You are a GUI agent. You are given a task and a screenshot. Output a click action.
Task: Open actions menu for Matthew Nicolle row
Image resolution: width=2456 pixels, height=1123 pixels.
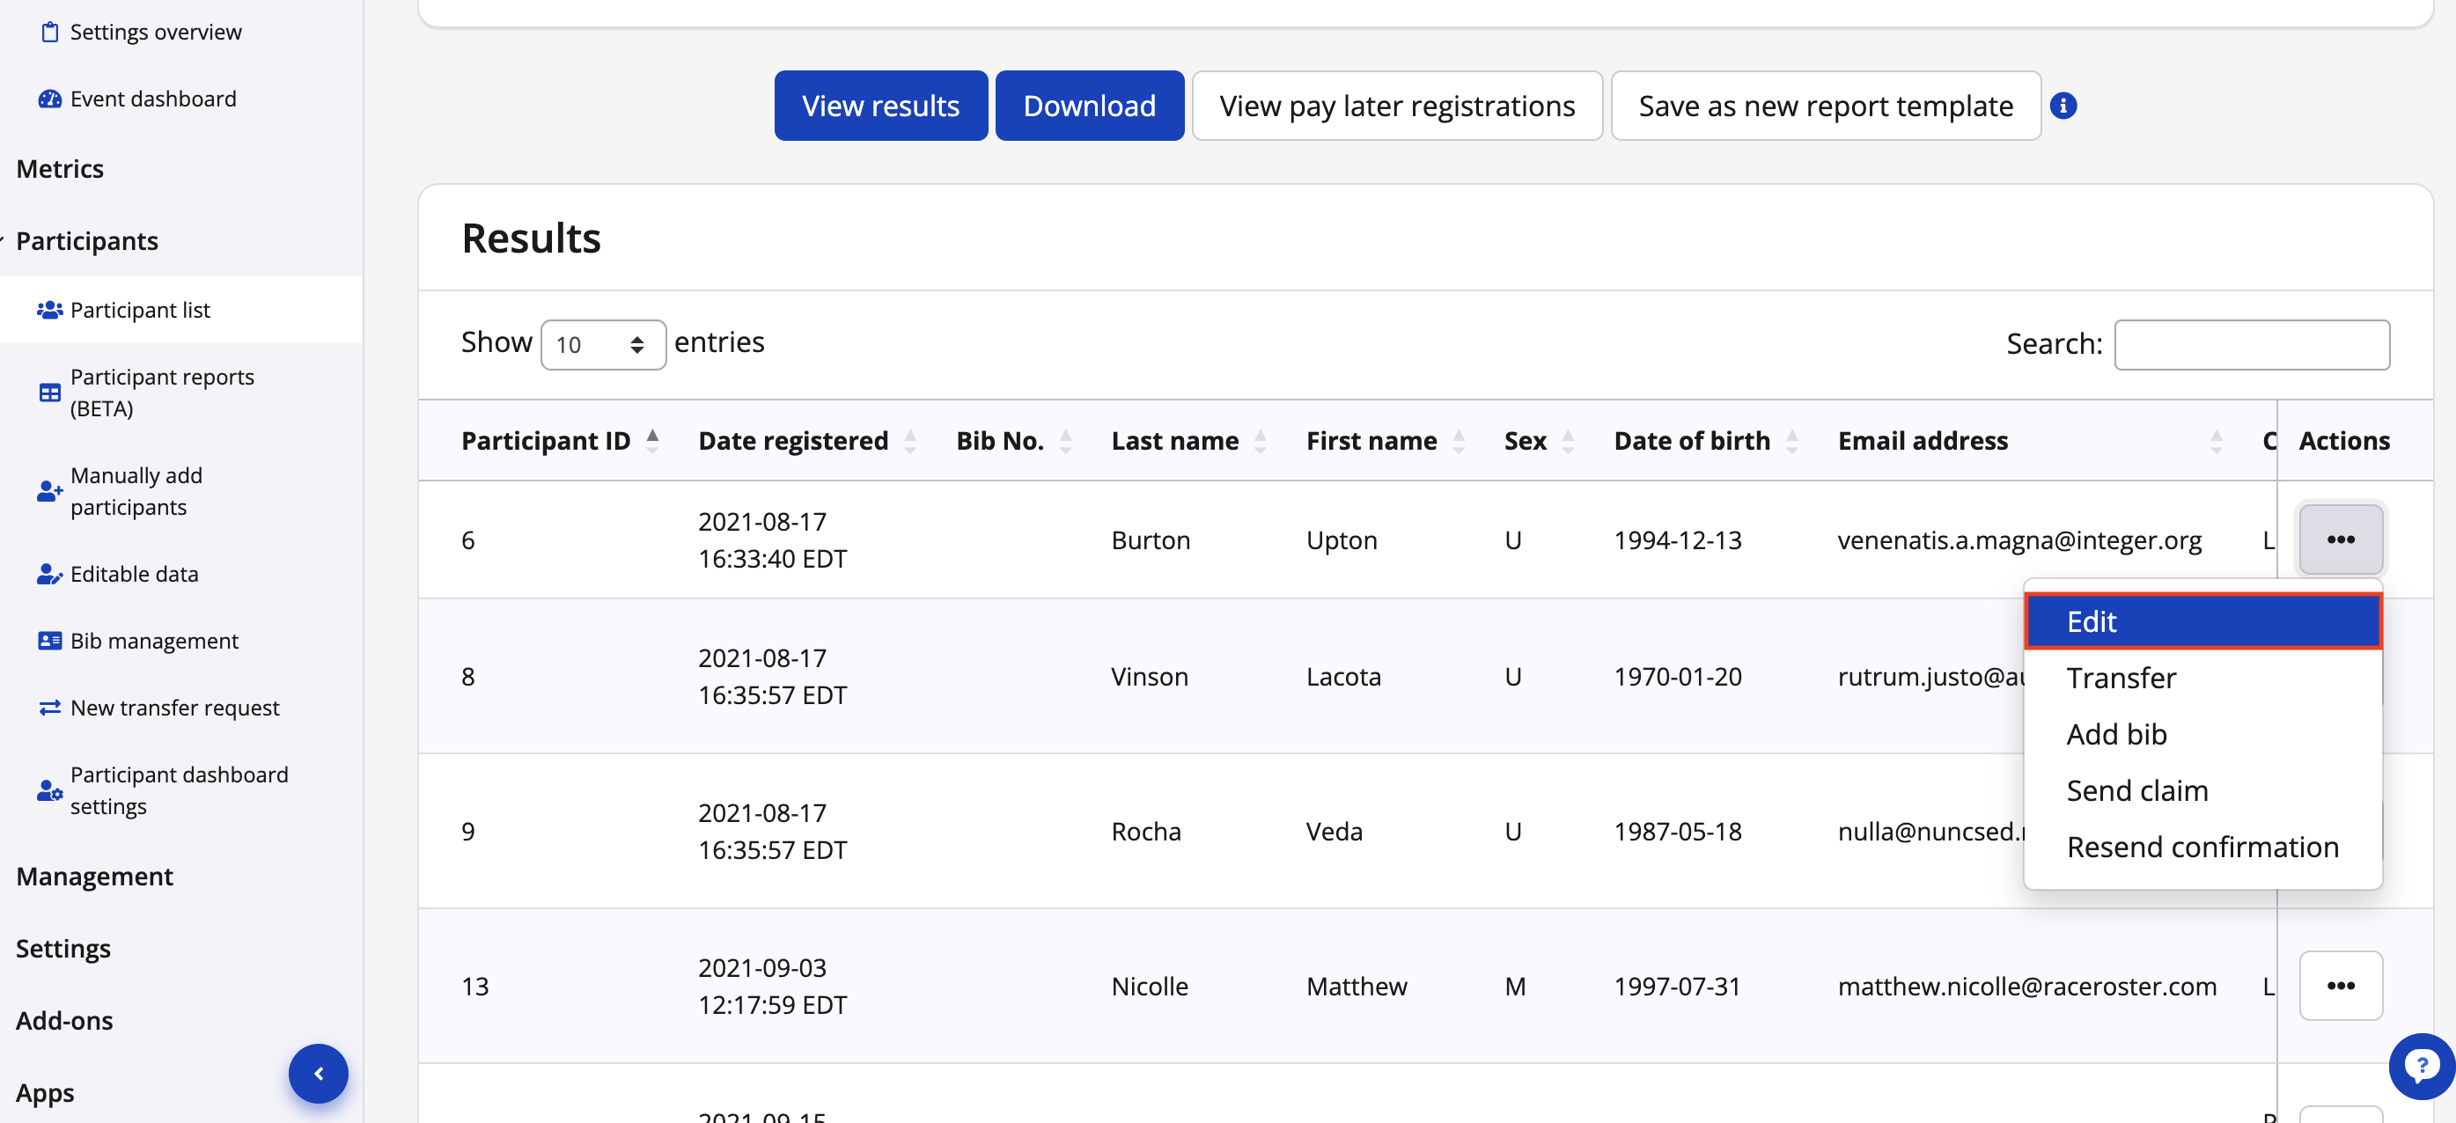point(2340,985)
